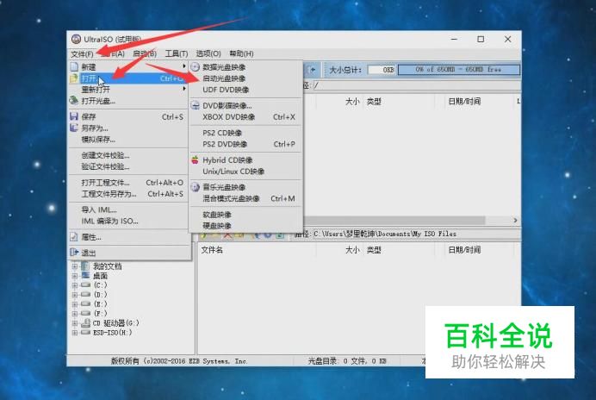
Task: Open the 帮助(H) menu
Action: (241, 53)
